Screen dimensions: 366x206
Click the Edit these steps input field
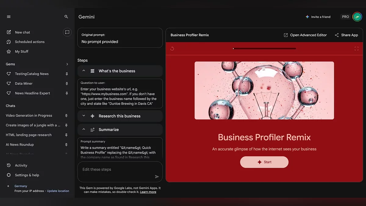120,172
